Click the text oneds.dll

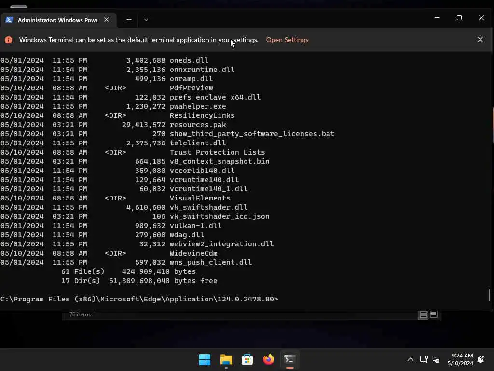(x=189, y=60)
